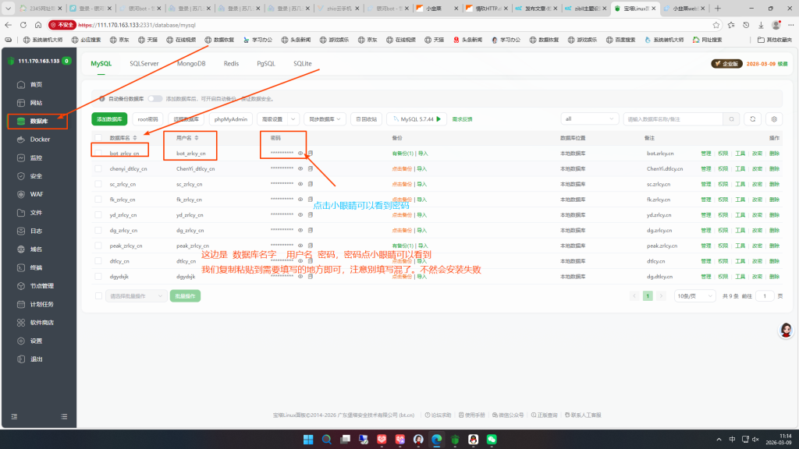
Task: Click the green 添加数据库 button
Action: click(x=109, y=119)
